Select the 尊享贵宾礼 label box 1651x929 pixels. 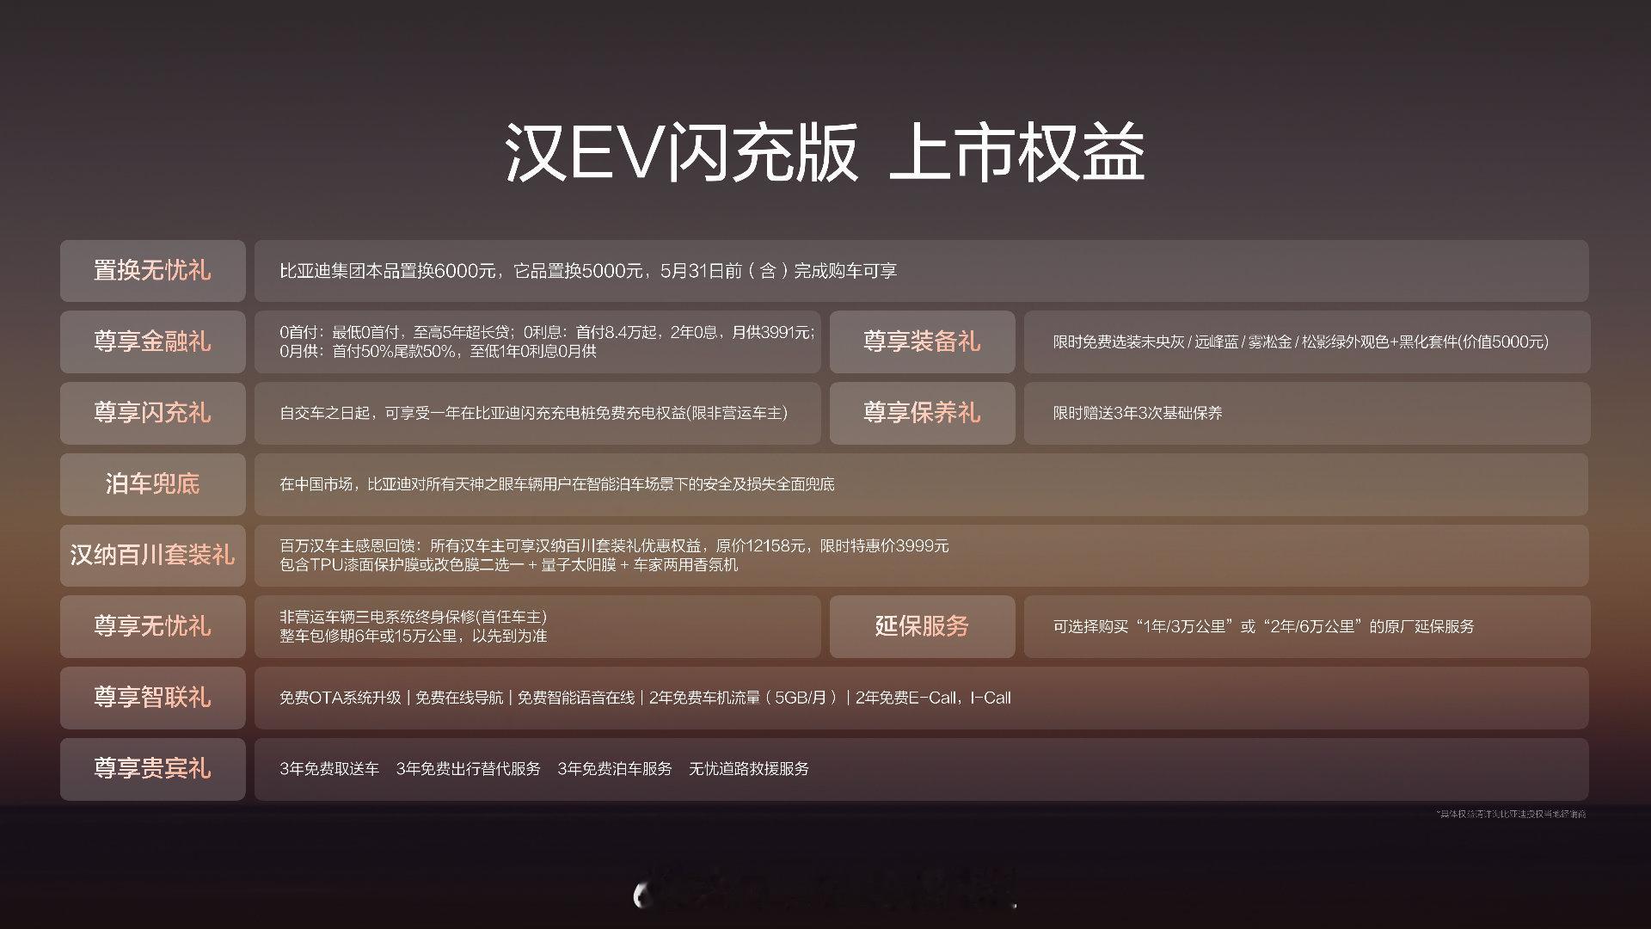point(152,768)
